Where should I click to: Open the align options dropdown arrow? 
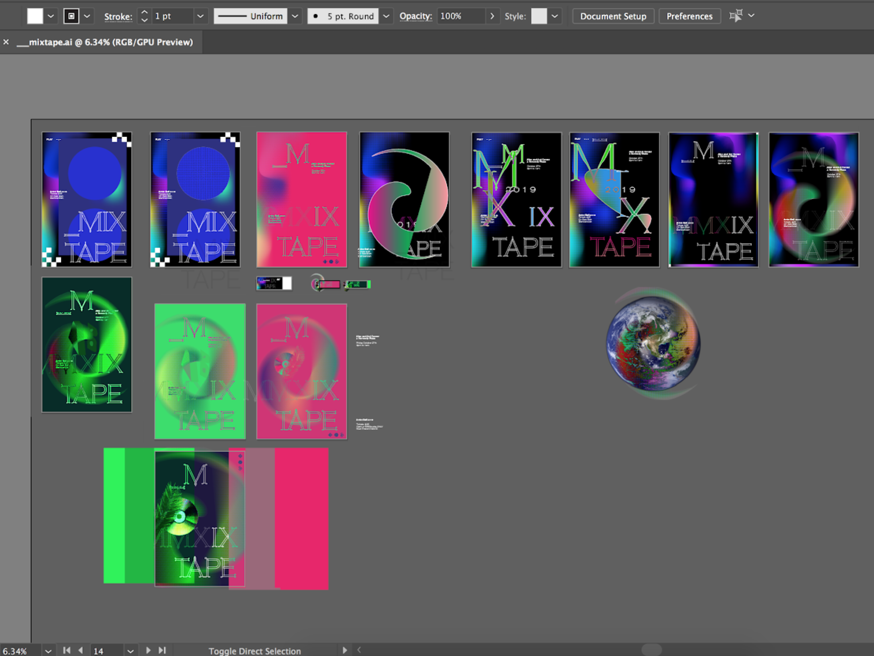click(x=752, y=15)
